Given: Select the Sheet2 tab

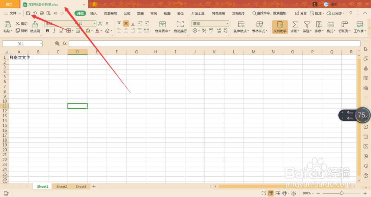Looking at the screenshot, I should pos(62,186).
